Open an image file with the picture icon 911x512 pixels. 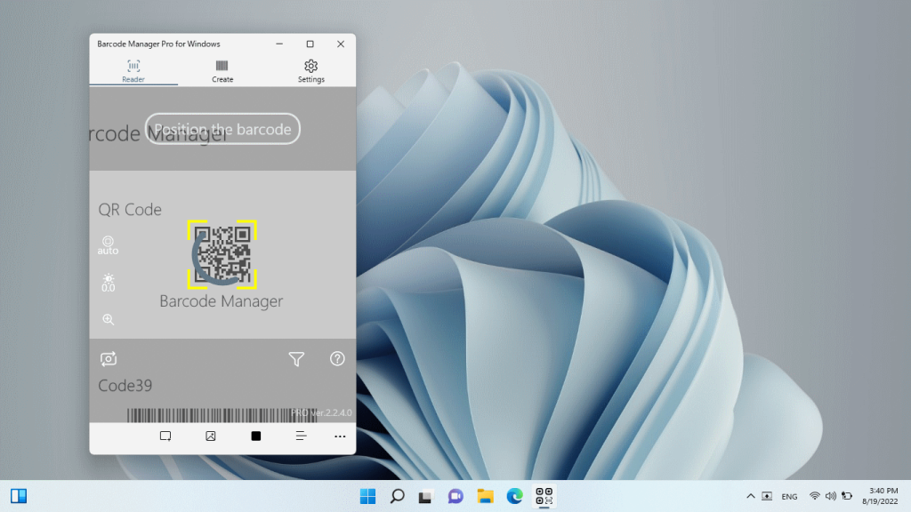tap(210, 436)
